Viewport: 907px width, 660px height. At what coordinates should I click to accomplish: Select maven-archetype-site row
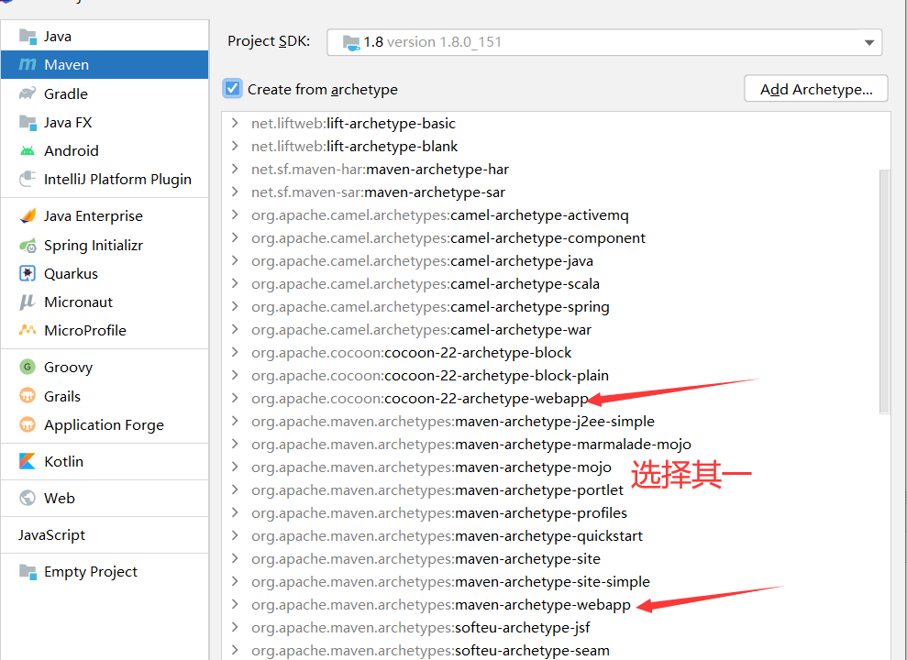[426, 559]
